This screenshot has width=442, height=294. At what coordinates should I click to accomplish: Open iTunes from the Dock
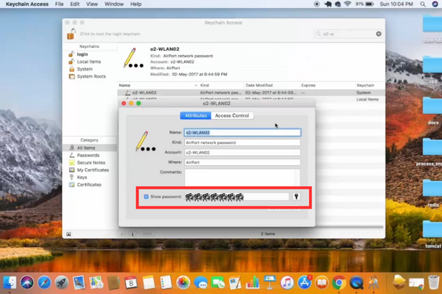[x=287, y=282]
